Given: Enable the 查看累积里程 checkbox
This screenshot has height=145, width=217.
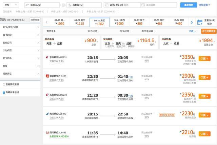Looking at the screenshot, I should tap(4, 84).
